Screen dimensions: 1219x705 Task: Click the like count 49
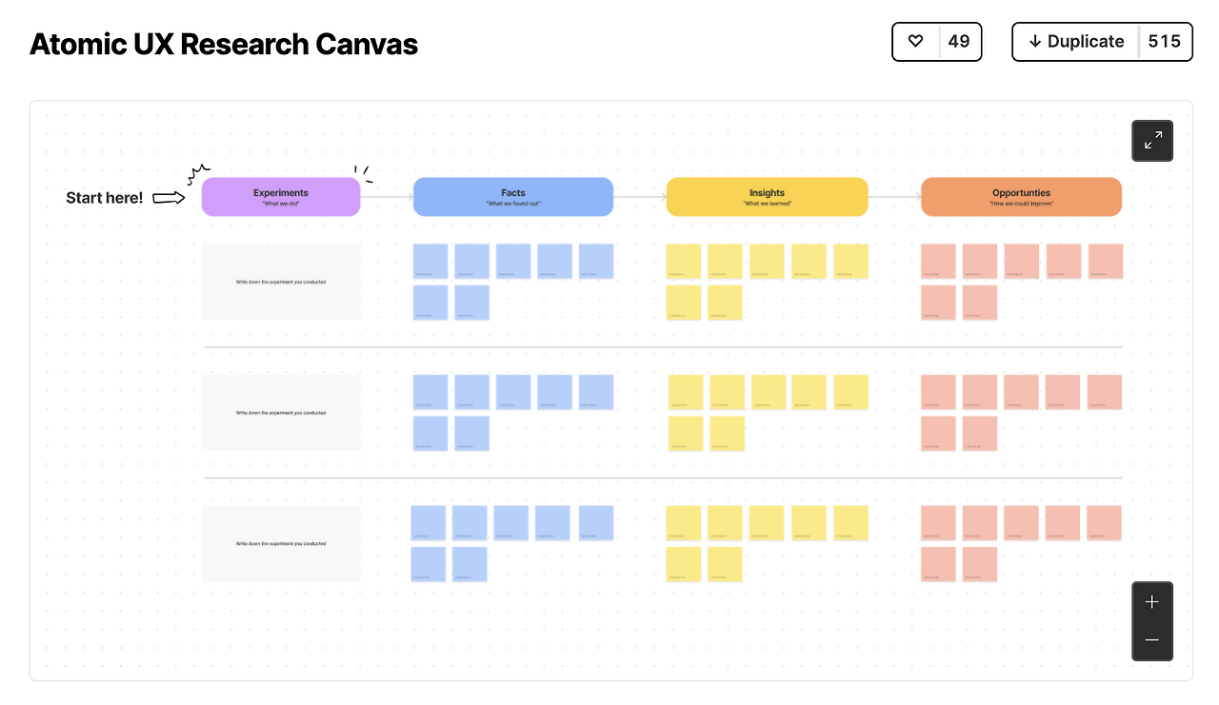(959, 42)
